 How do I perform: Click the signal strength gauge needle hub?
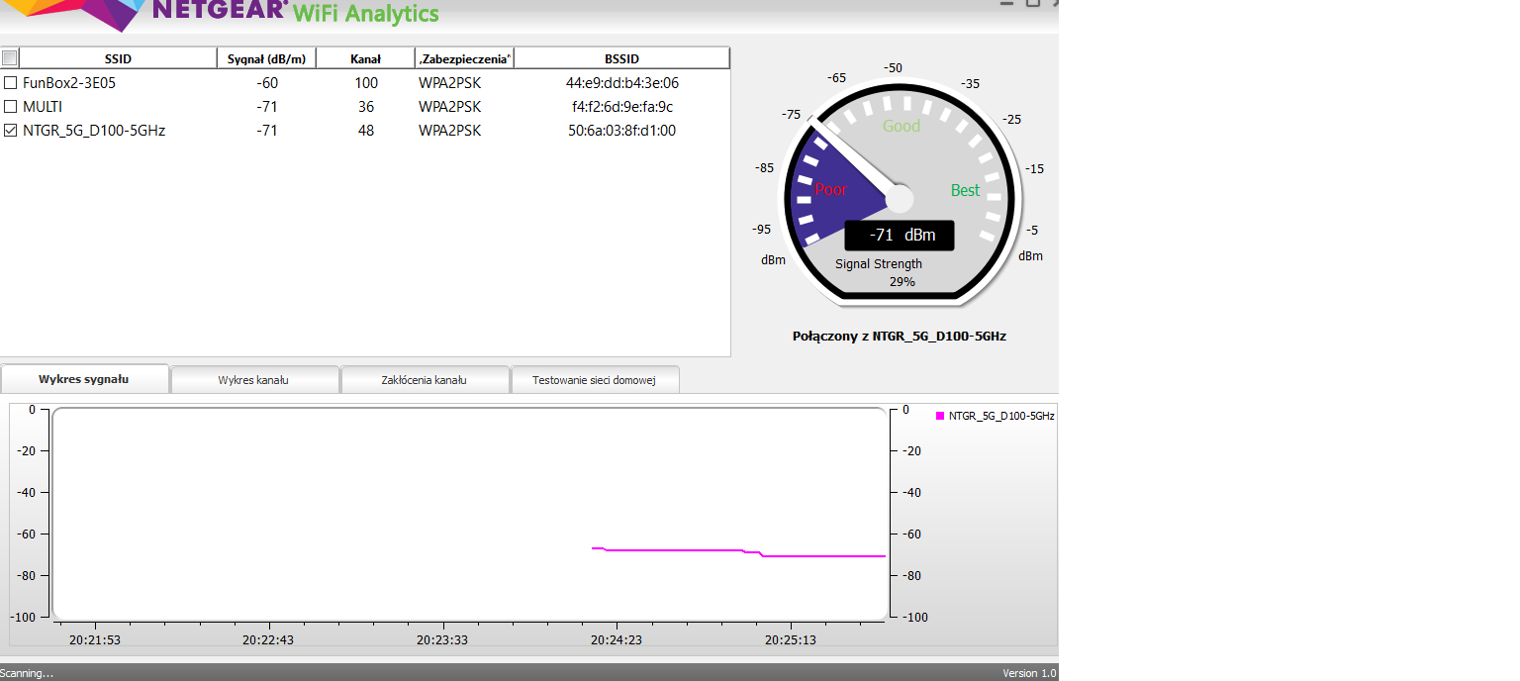click(x=899, y=199)
